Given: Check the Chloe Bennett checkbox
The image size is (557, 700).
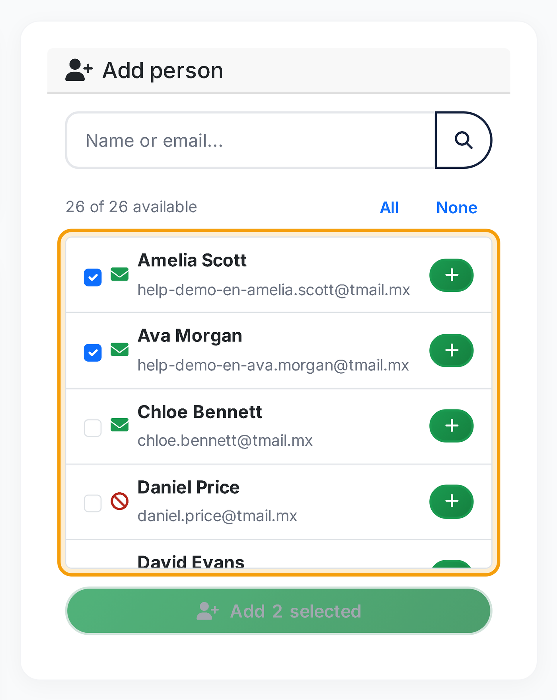Looking at the screenshot, I should click(x=93, y=428).
